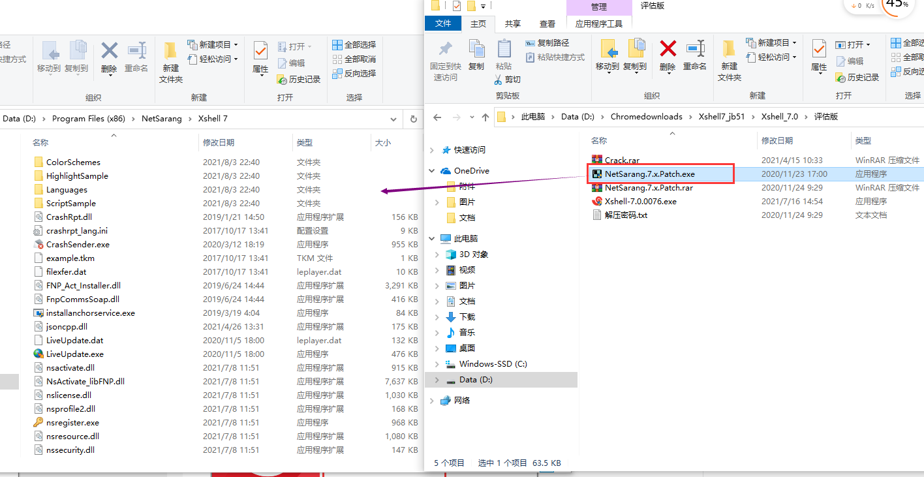Collapse the OneDrive tree in the sidebar
Viewport: 924px width, 477px height.
(431, 170)
